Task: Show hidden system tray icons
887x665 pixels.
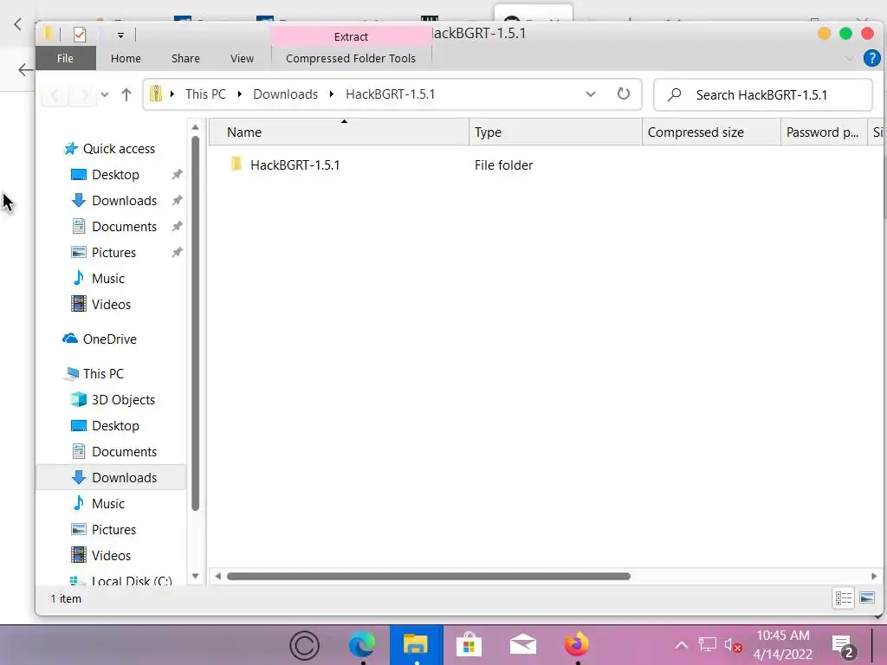Action: (x=682, y=645)
